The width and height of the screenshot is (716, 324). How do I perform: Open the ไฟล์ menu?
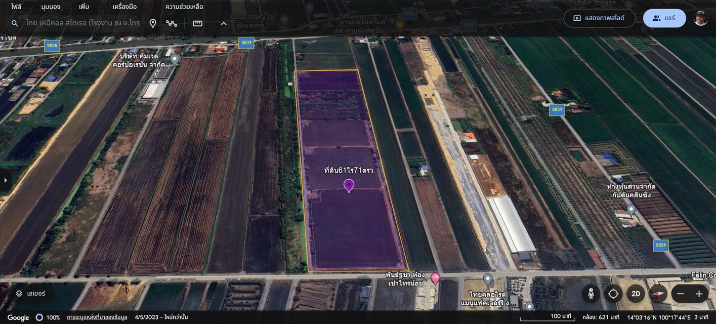pos(16,7)
